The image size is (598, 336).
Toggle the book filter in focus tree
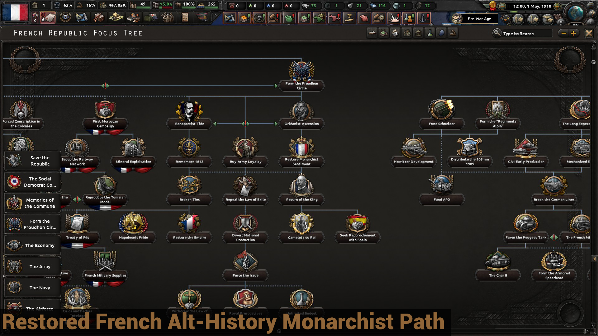coord(372,33)
